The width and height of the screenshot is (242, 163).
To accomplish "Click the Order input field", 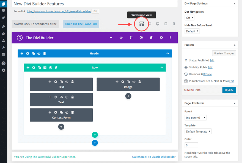I will [191, 145].
